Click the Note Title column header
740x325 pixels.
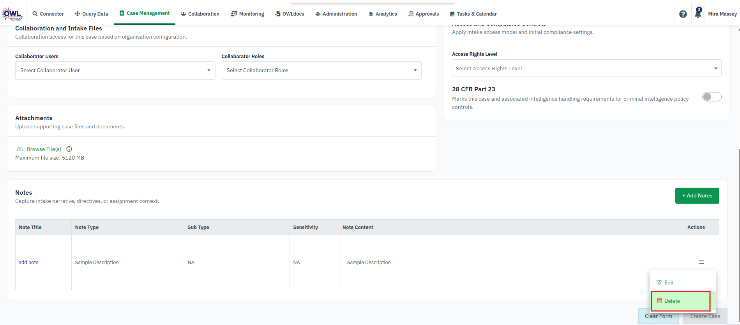pyautogui.click(x=43, y=227)
